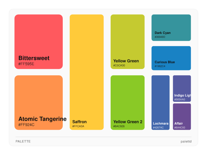
Task: Click the #FF924C hex code label
Action: (x=26, y=125)
